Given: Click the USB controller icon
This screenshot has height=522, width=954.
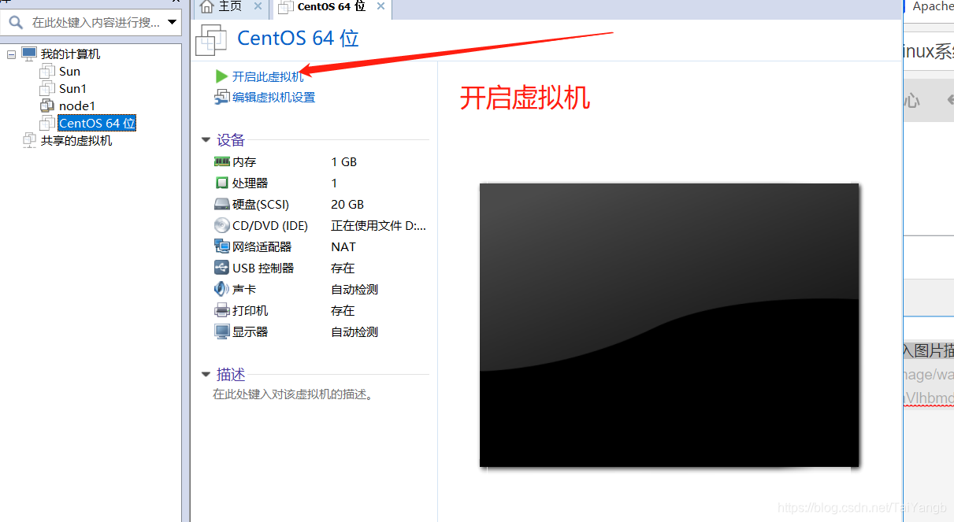Looking at the screenshot, I should click(x=221, y=268).
